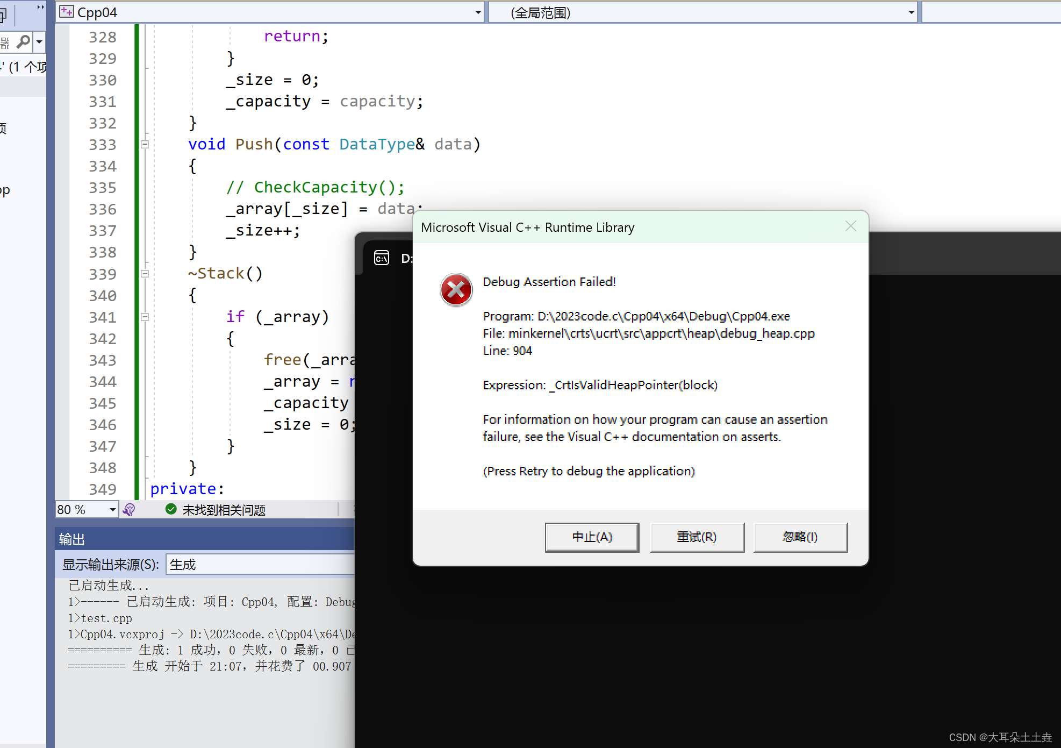Viewport: 1061px width, 748px height.
Task: Click the _size++; statement
Action: (x=263, y=230)
